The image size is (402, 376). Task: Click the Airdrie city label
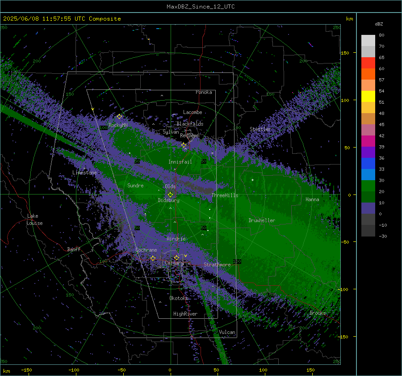point(176,239)
